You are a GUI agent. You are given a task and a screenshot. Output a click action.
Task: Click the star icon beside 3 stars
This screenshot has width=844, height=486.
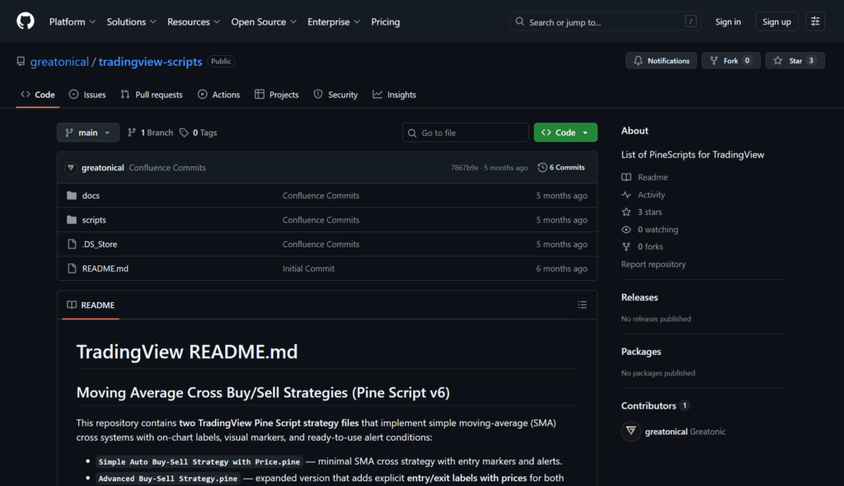(626, 212)
